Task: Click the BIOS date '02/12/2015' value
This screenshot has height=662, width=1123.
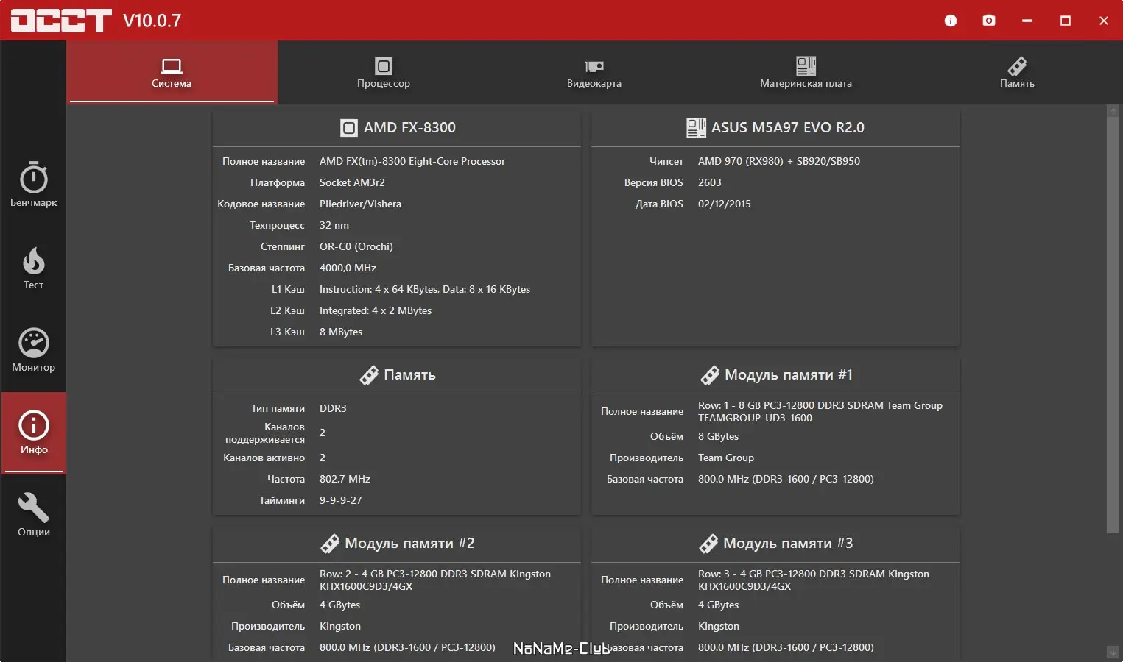Action: [725, 204]
